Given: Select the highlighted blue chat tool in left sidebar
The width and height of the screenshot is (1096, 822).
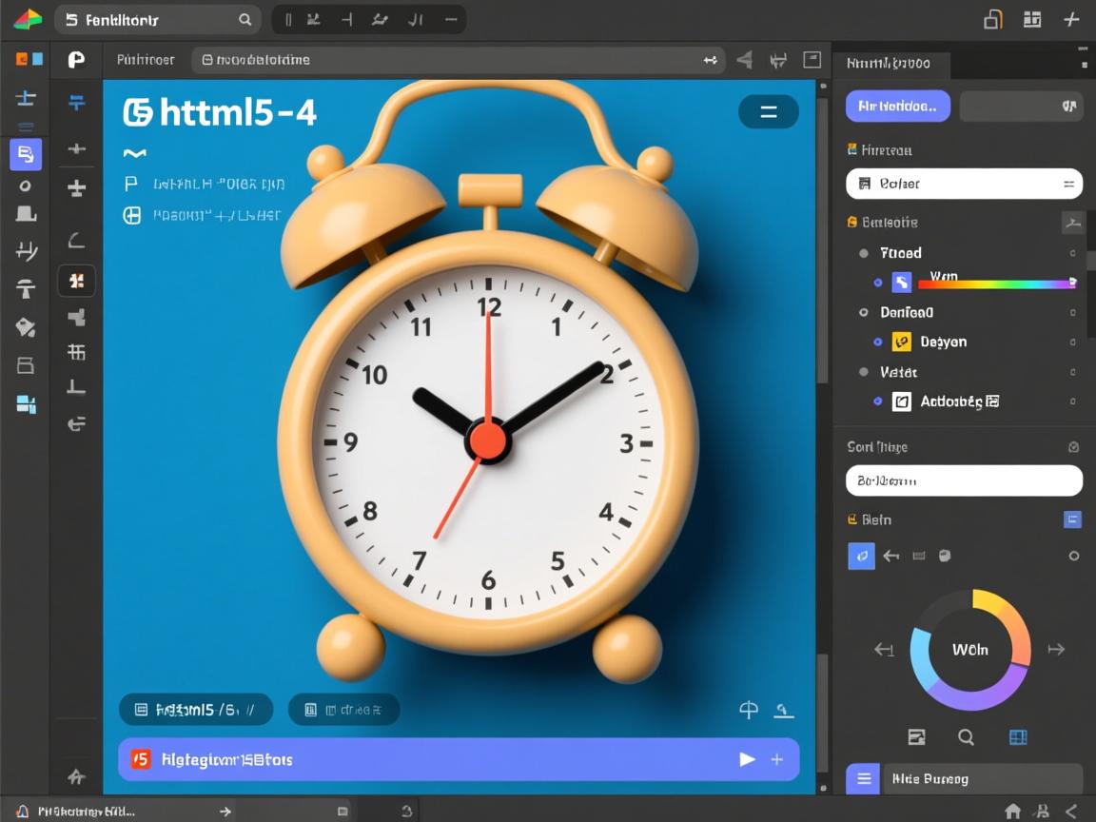Looking at the screenshot, I should pos(25,154).
